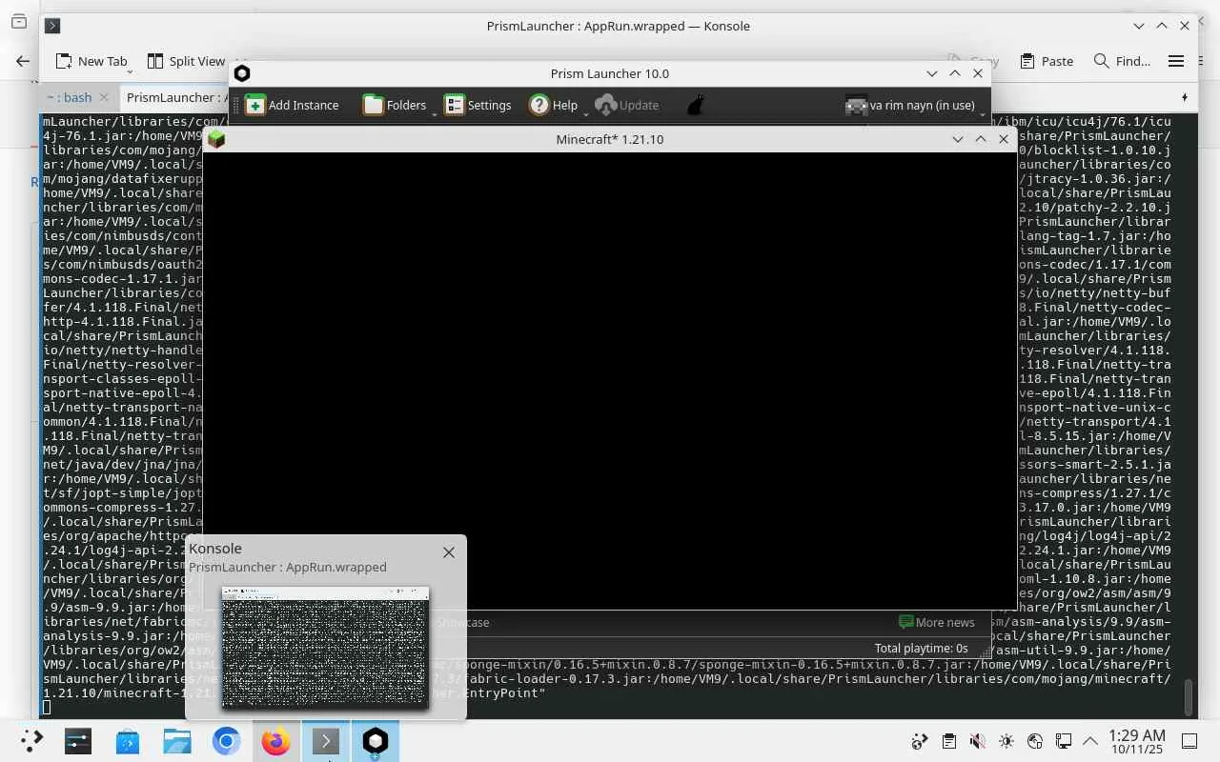Image resolution: width=1220 pixels, height=762 pixels.
Task: Click the Konsole icon in the taskbar
Action: click(325, 741)
